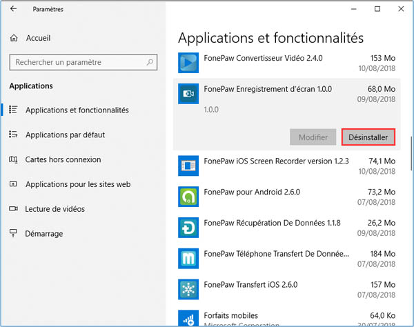Click the 73,2 Mo size value
The height and width of the screenshot is (327, 414).
(x=382, y=192)
